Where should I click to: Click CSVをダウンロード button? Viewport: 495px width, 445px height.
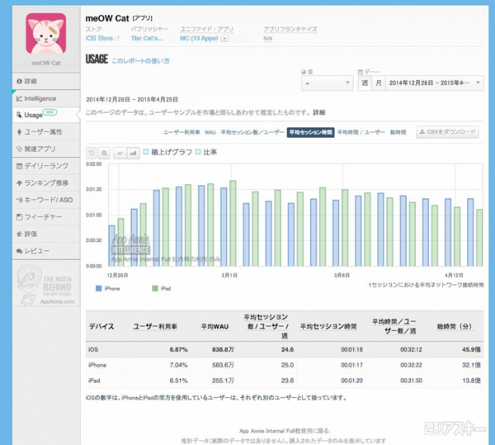click(448, 132)
